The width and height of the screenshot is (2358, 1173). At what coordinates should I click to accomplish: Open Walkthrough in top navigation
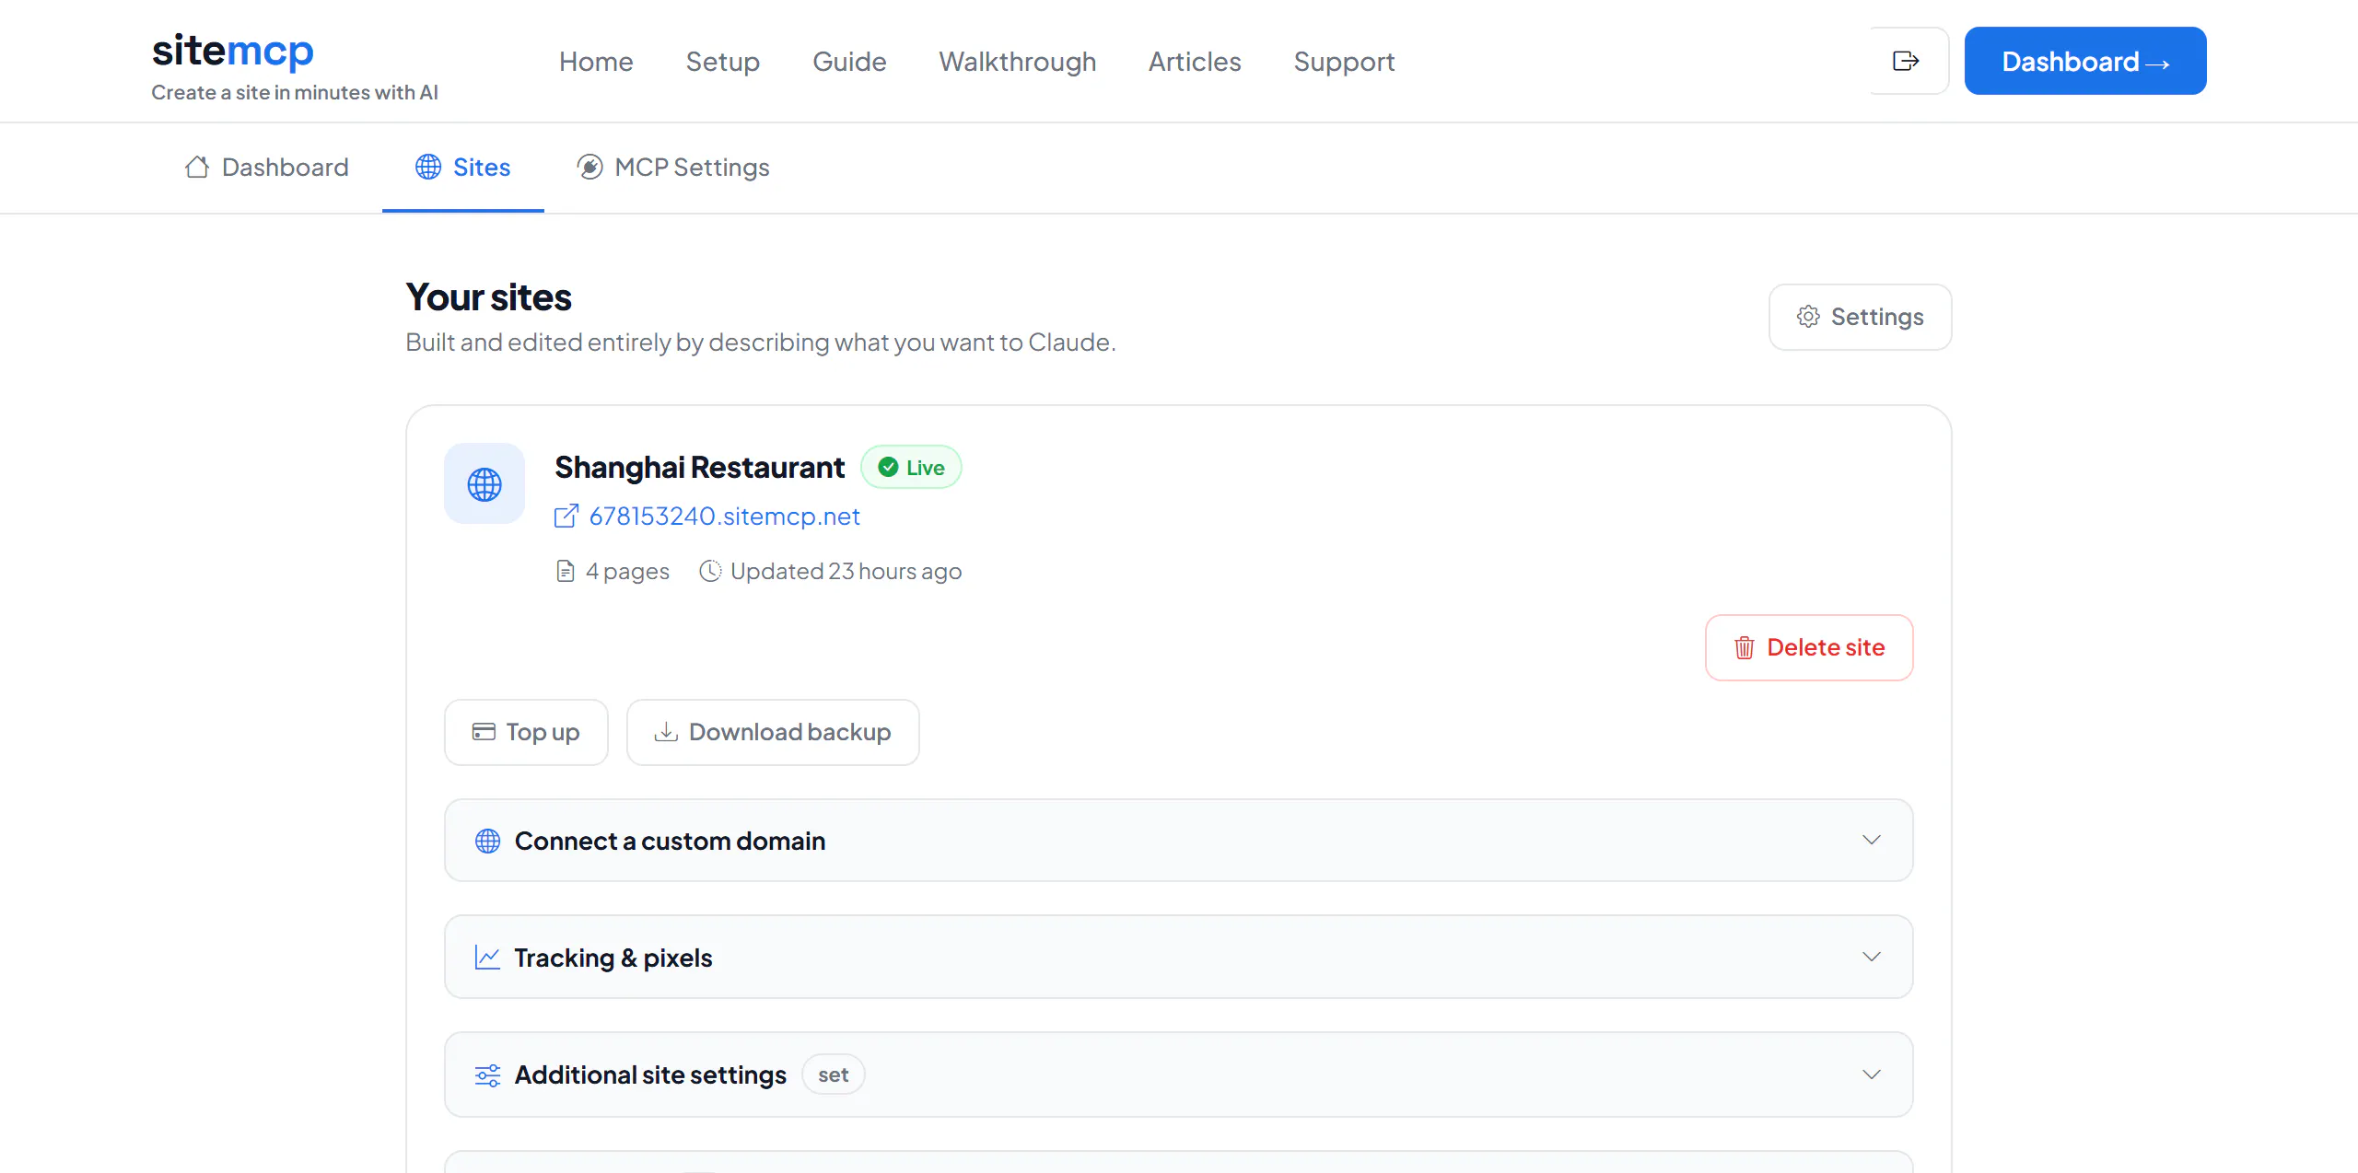[x=1018, y=62]
